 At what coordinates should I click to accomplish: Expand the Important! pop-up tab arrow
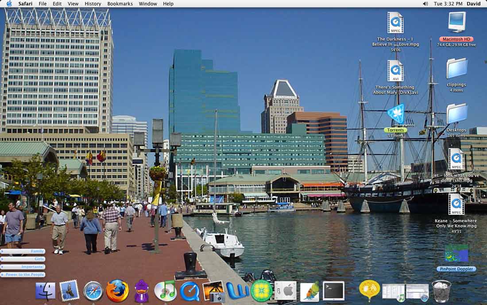click(3, 267)
